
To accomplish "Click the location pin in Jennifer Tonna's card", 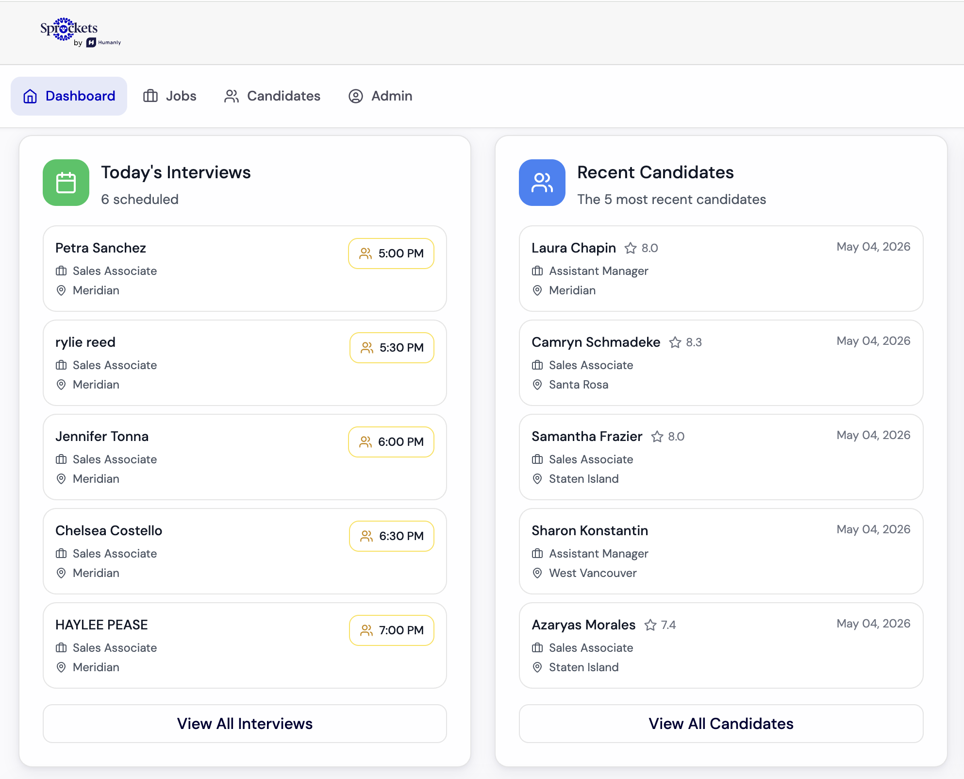I will tap(61, 479).
